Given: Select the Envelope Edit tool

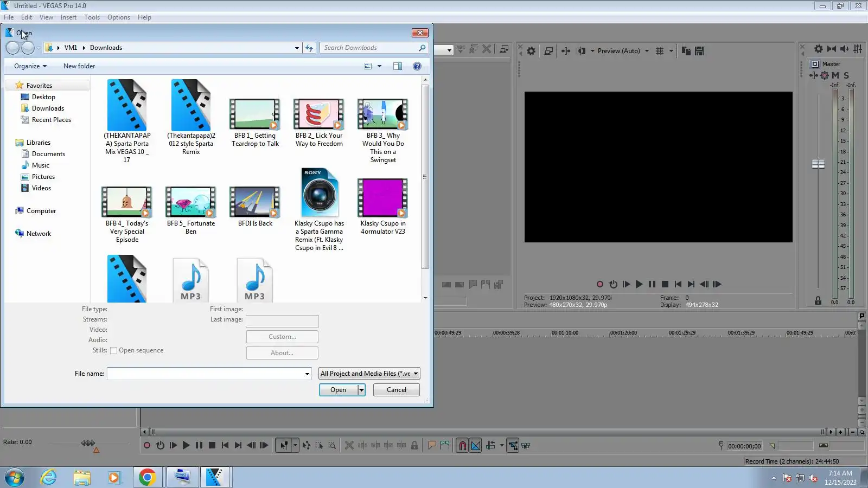Looking at the screenshot, I should pyautogui.click(x=307, y=446).
